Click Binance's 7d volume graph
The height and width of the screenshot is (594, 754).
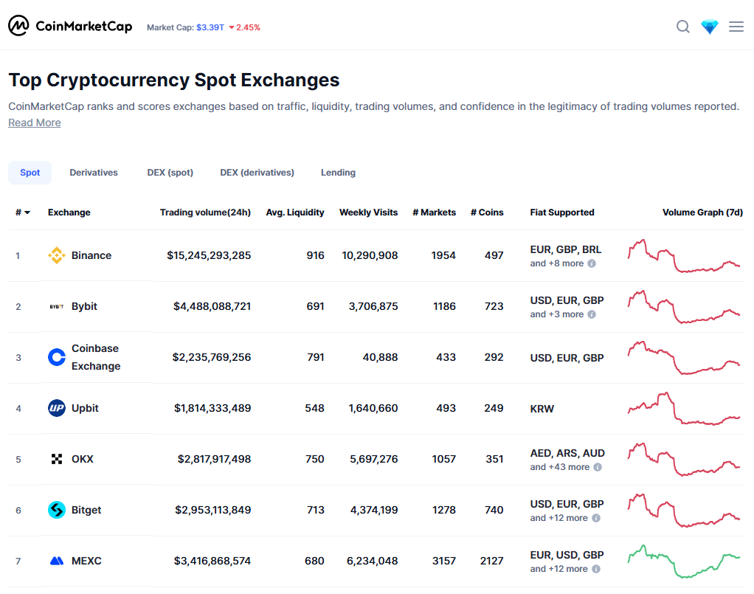point(684,256)
